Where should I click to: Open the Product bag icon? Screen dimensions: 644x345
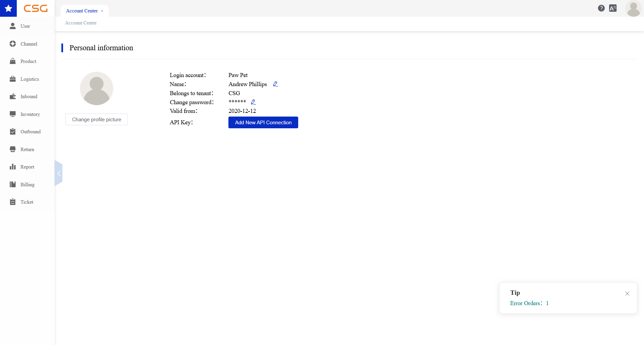point(13,61)
